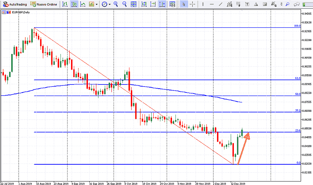This screenshot has height=185, width=313.
Task: Switch to line chart mode
Action: [x=83, y=4]
